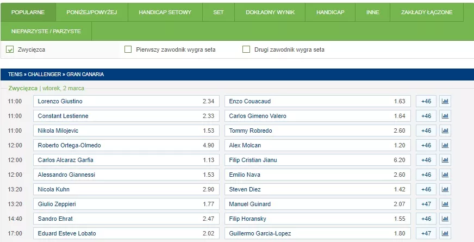Screen dimensions: 474x242
Task: Expand +46 markets for Milojevic vs Robredo
Action: click(x=426, y=131)
